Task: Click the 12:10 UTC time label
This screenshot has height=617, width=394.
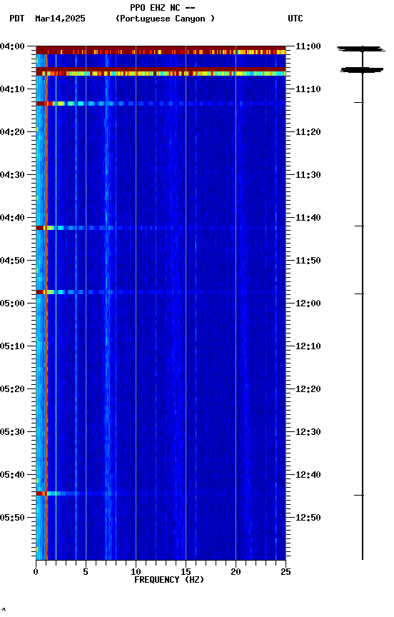Action: click(308, 346)
